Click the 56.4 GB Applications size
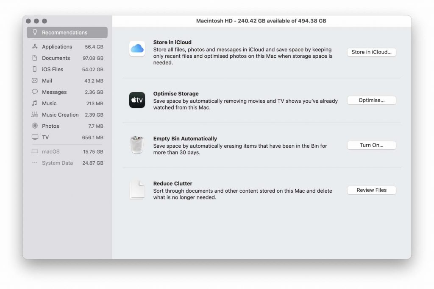 tap(94, 47)
